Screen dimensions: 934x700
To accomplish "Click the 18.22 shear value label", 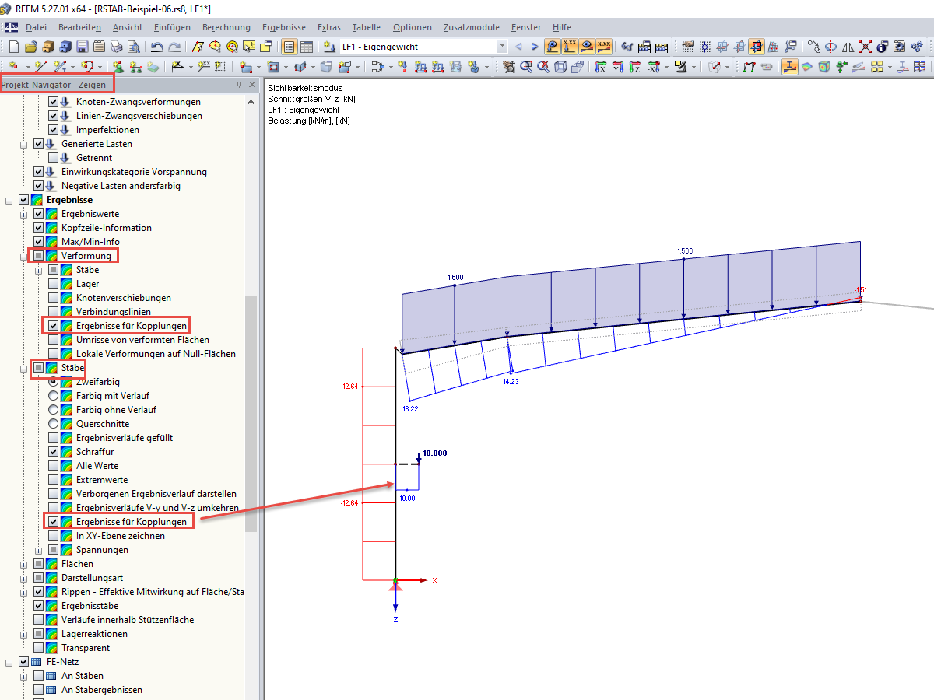I will pyautogui.click(x=409, y=408).
